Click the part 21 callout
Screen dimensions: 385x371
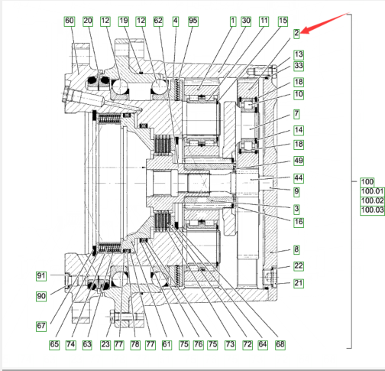point(299,283)
